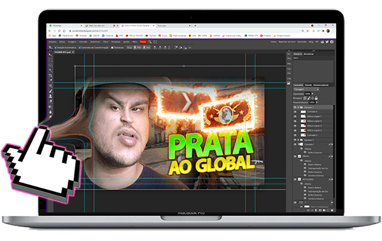This screenshot has height=241, width=382.
Task: Hide the AO GLOBAL text layer
Action: pos(295,179)
